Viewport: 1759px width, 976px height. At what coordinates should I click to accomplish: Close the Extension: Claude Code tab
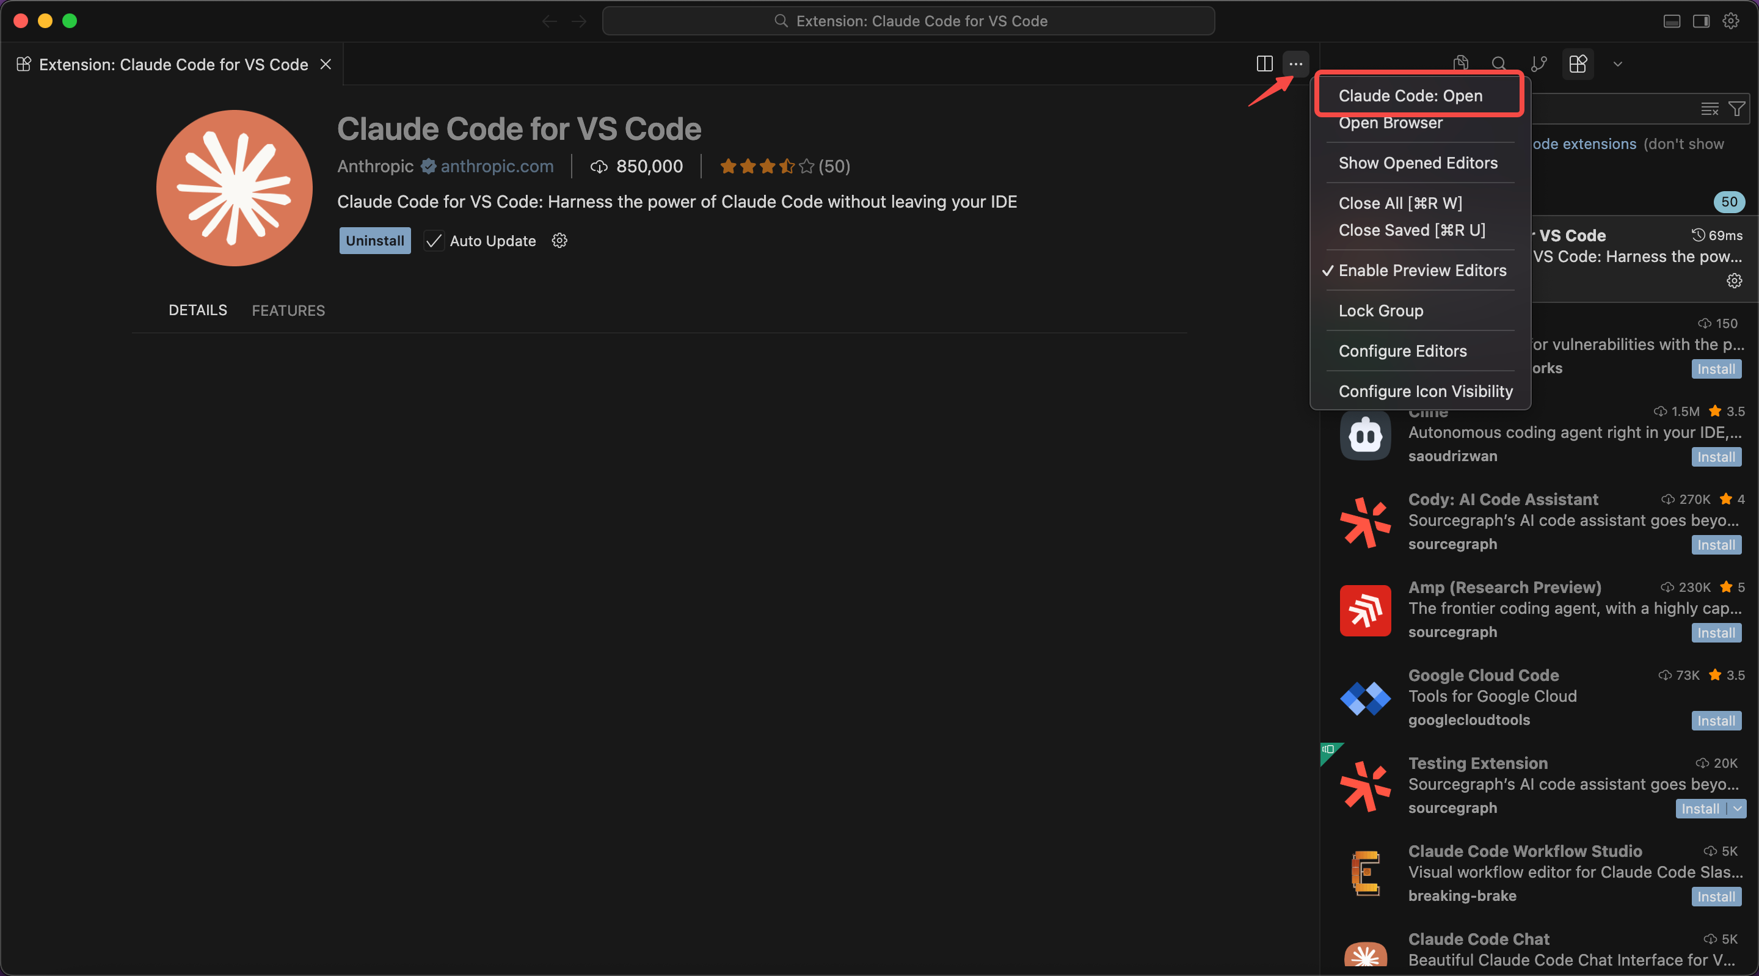coord(326,64)
